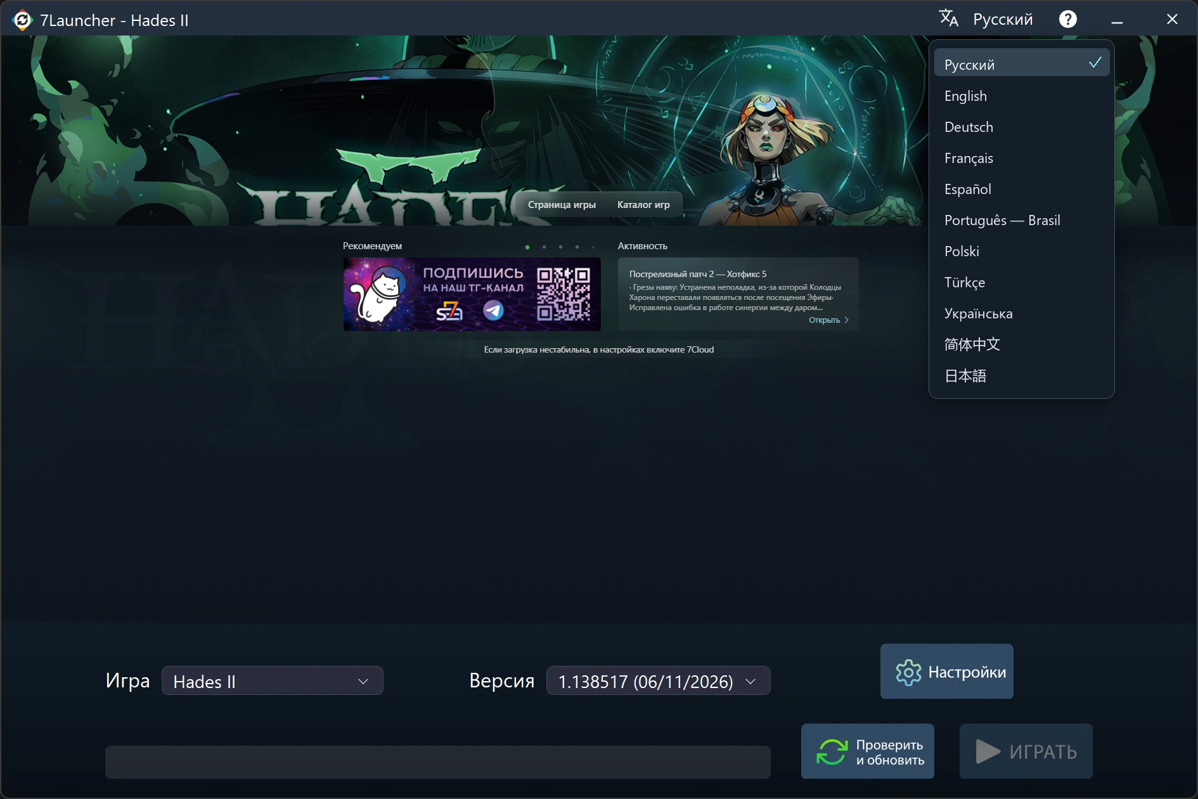Screen dimensions: 1198x799
Task: Switch language to Türkçe
Action: tap(1022, 282)
